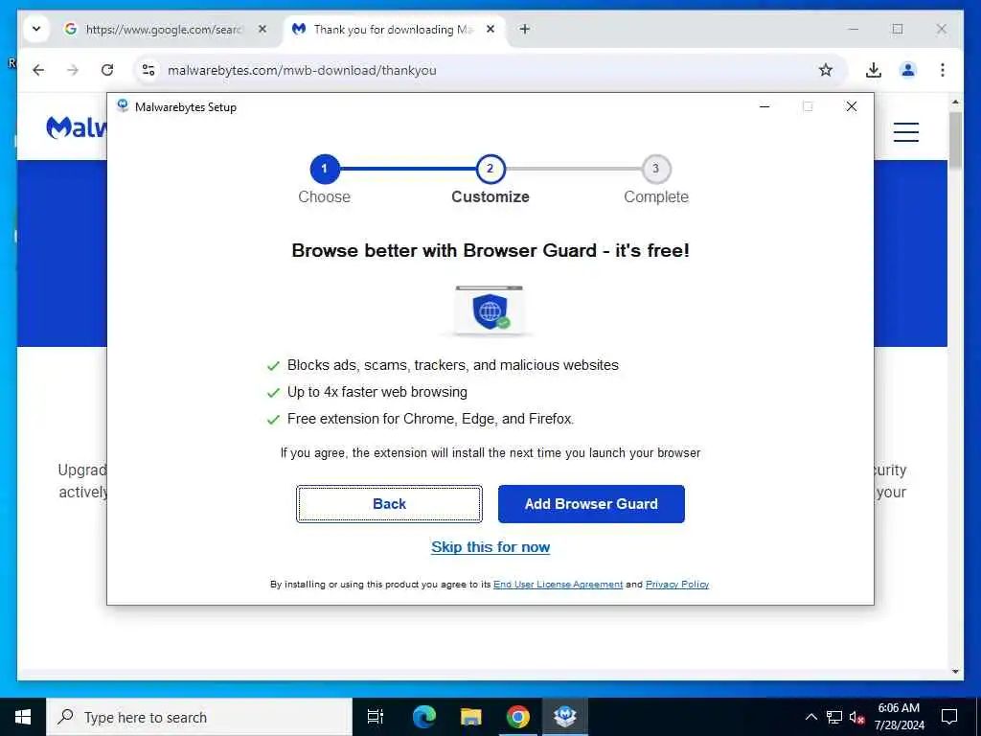This screenshot has width=981, height=736.
Task: Open the clock and date flyout
Action: click(899, 717)
